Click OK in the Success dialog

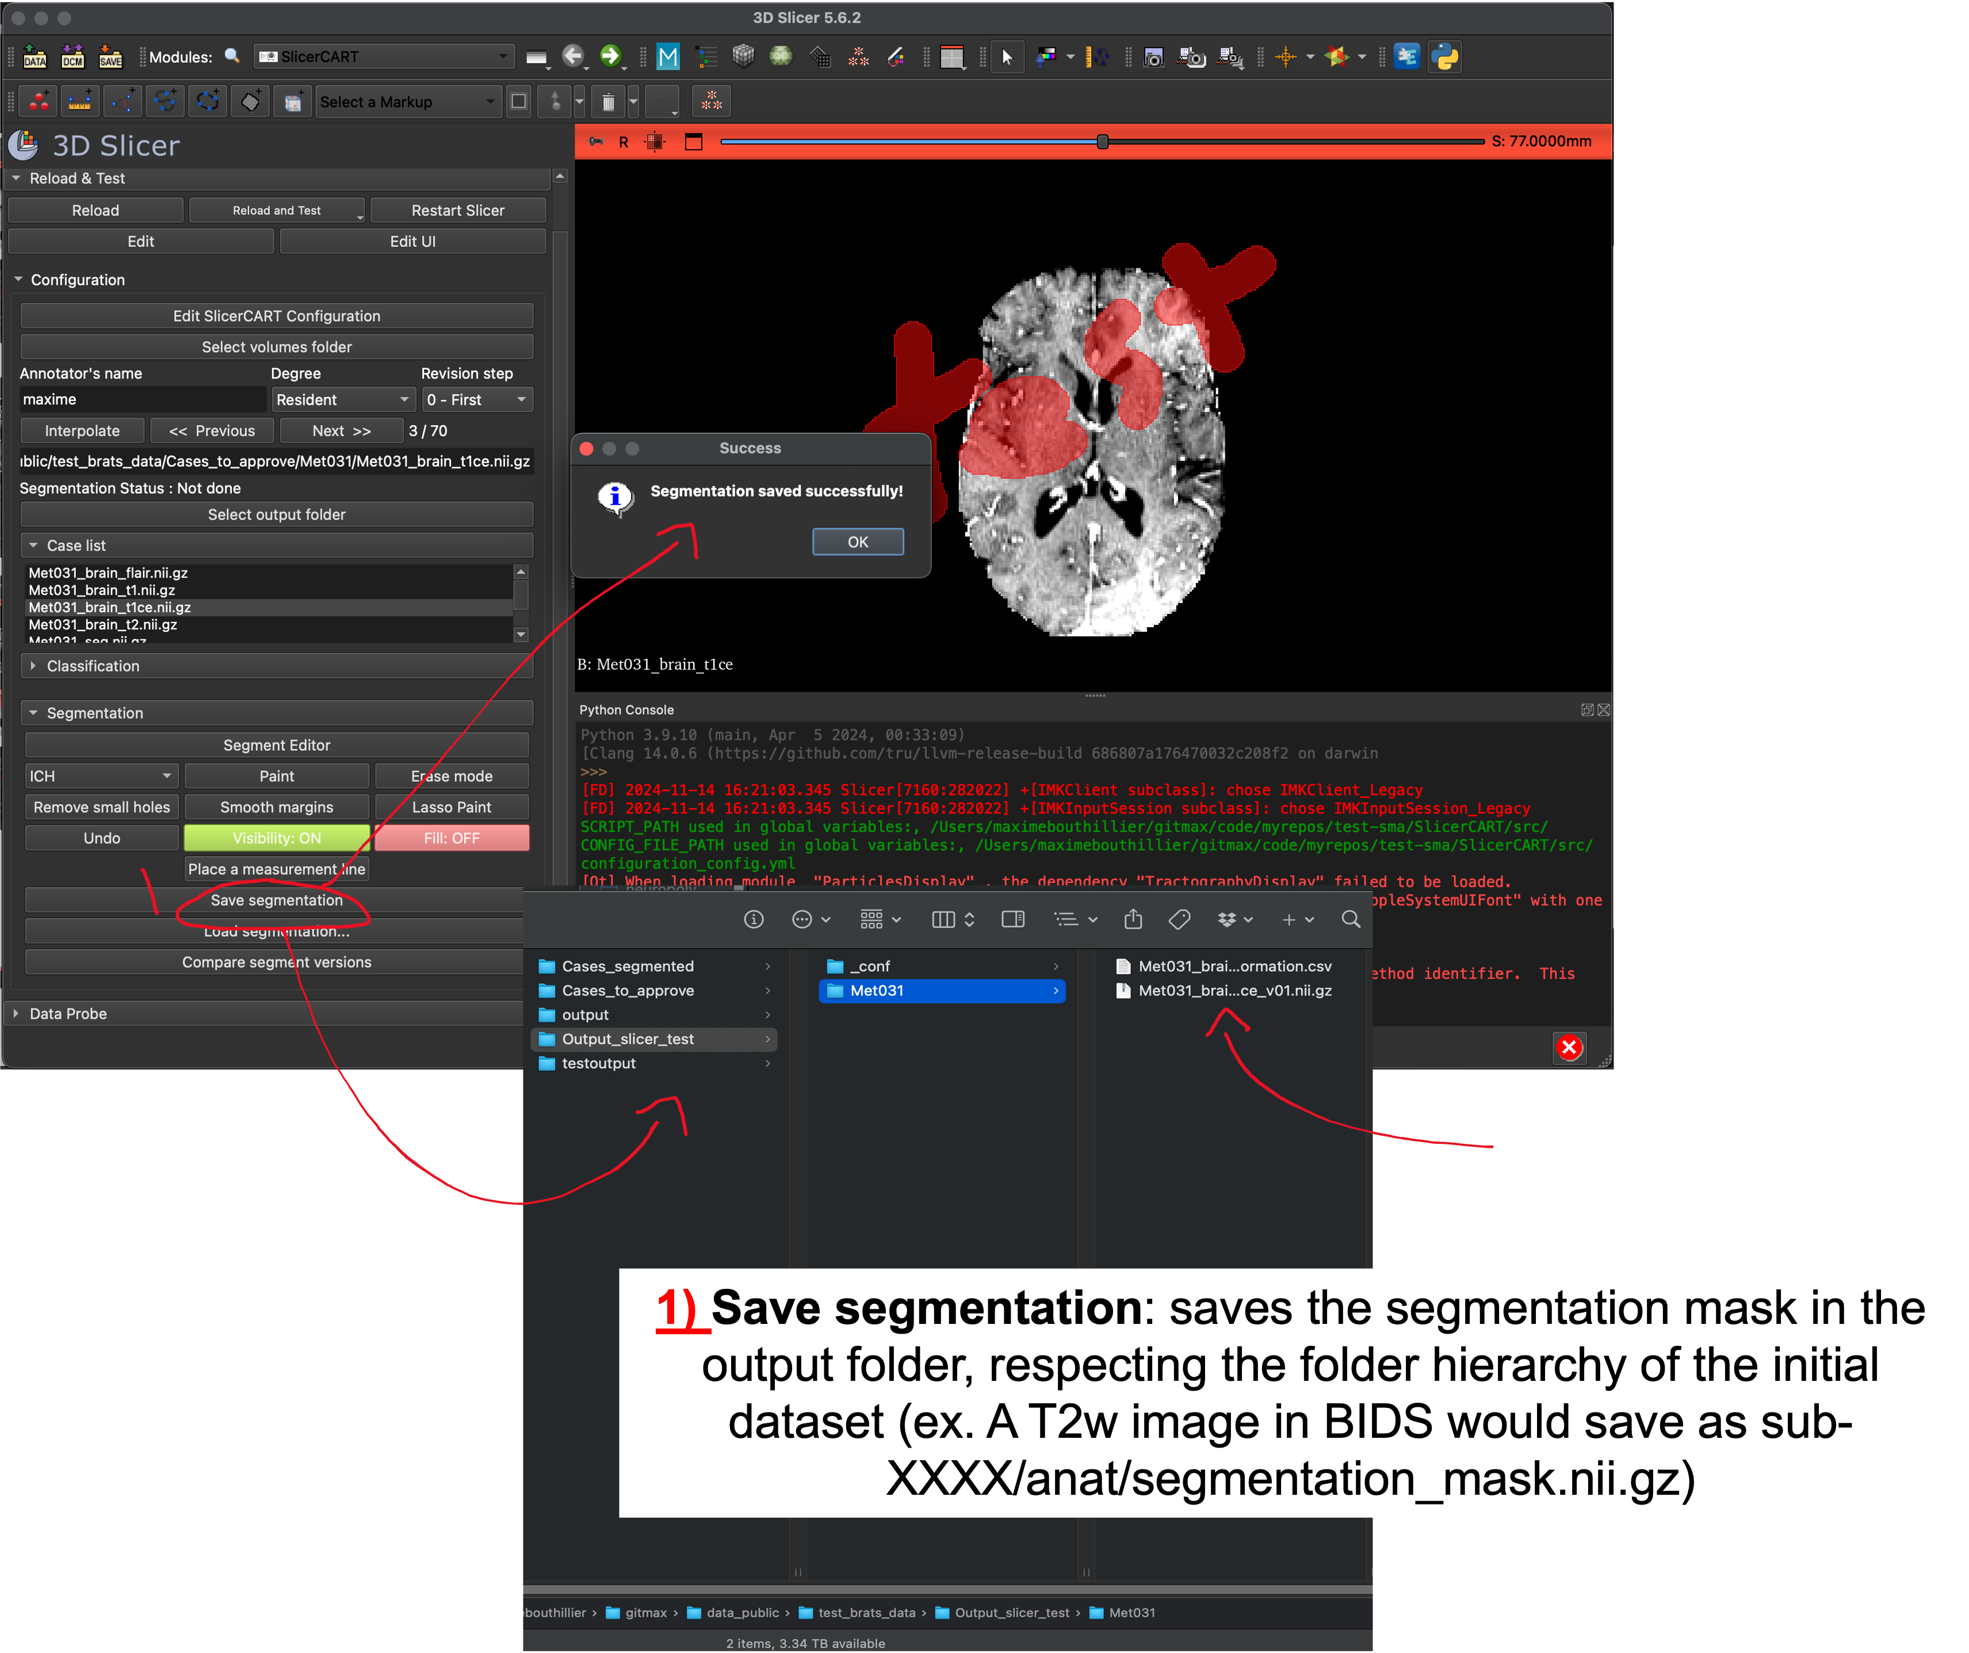pos(858,542)
